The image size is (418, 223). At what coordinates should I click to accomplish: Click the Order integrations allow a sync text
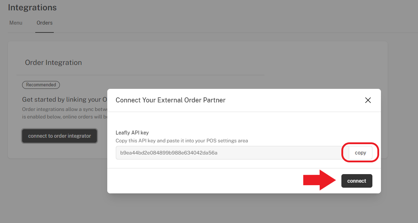[64, 109]
